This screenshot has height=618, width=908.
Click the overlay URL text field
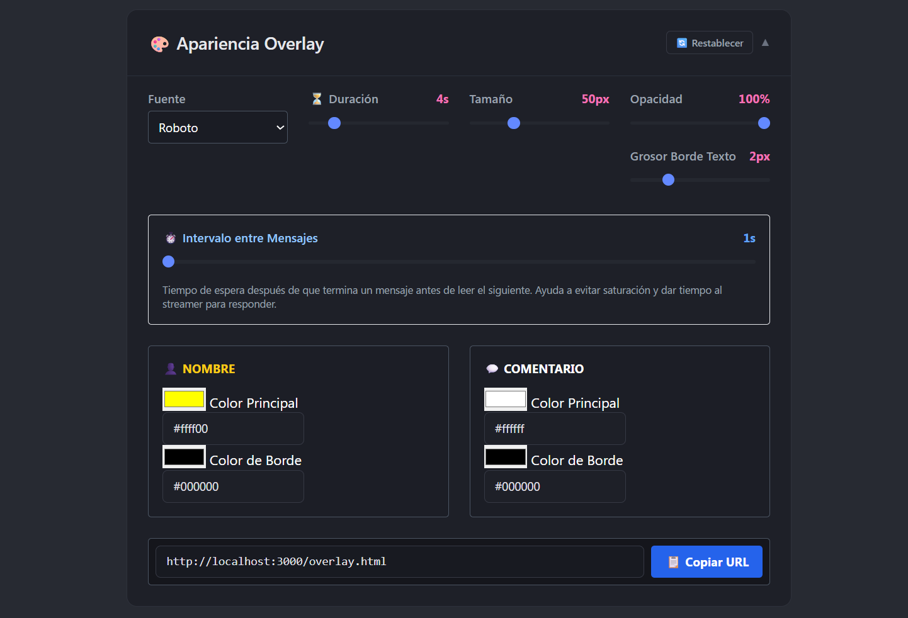pos(399,561)
